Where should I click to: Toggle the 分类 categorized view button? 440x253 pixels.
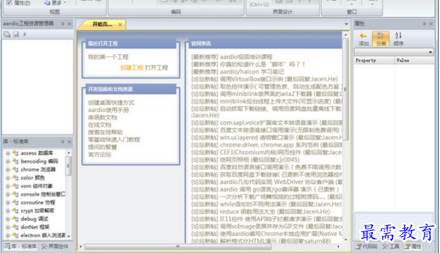(x=381, y=39)
